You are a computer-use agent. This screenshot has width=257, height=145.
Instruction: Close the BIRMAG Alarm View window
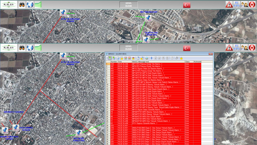coord(211,54)
